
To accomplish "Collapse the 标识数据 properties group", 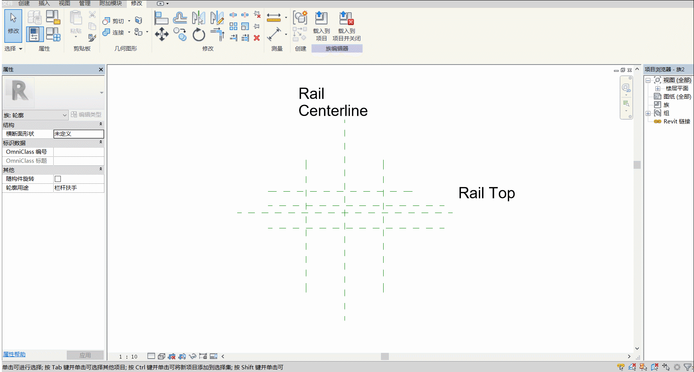I will point(101,142).
